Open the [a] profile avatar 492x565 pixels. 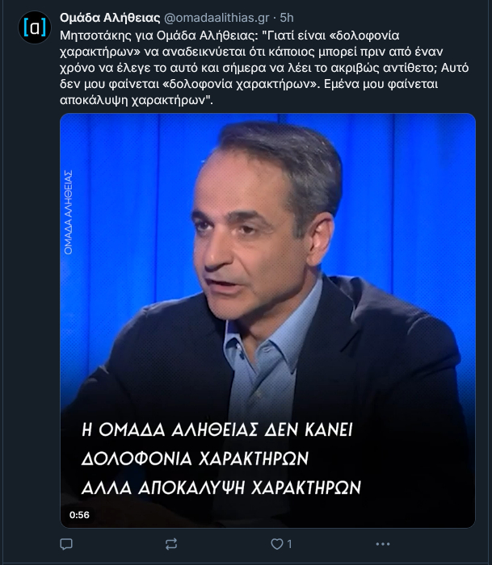35,27
